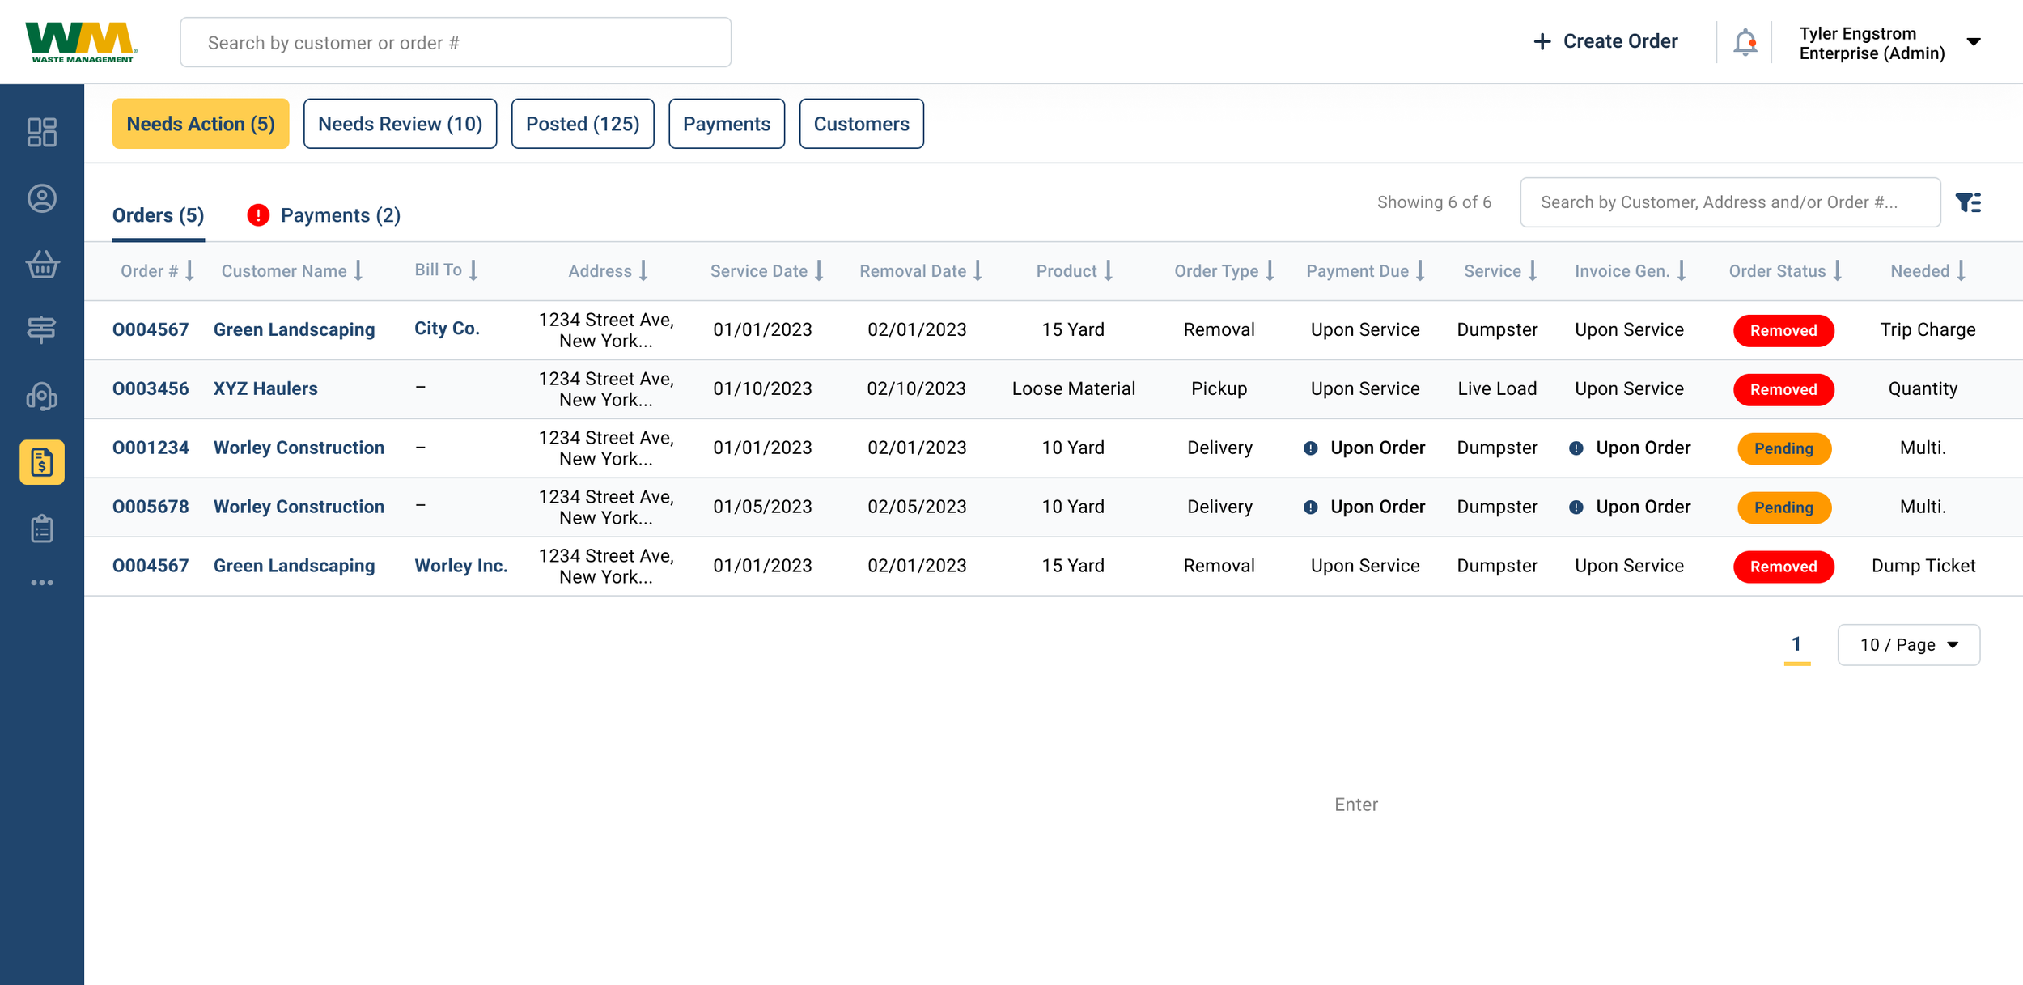Select the Customers filter button

click(861, 123)
